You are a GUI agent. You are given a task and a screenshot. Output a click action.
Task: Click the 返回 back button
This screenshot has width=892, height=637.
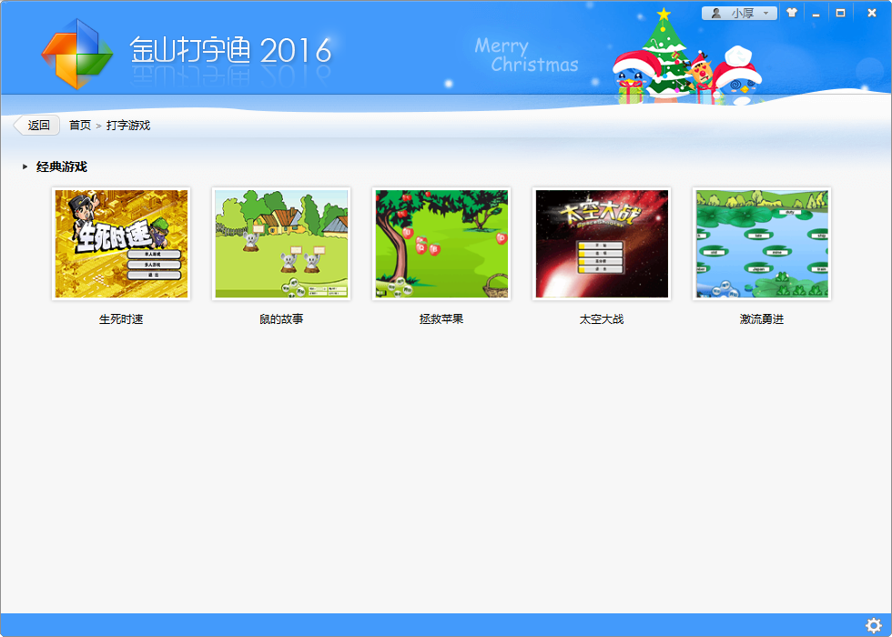point(37,126)
